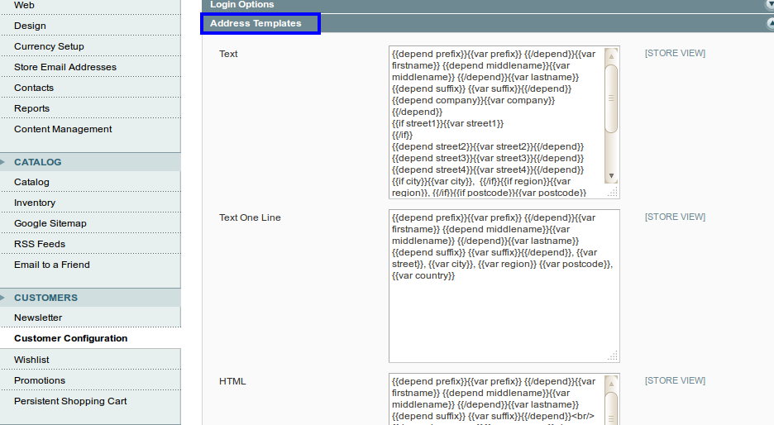Select the Customer Configuration sidebar item

(71, 338)
